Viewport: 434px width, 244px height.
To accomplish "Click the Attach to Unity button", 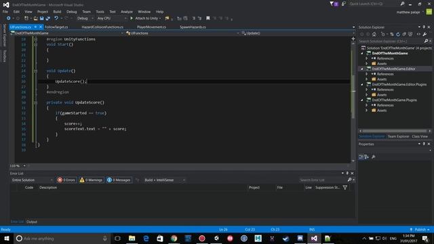I will coord(145,18).
